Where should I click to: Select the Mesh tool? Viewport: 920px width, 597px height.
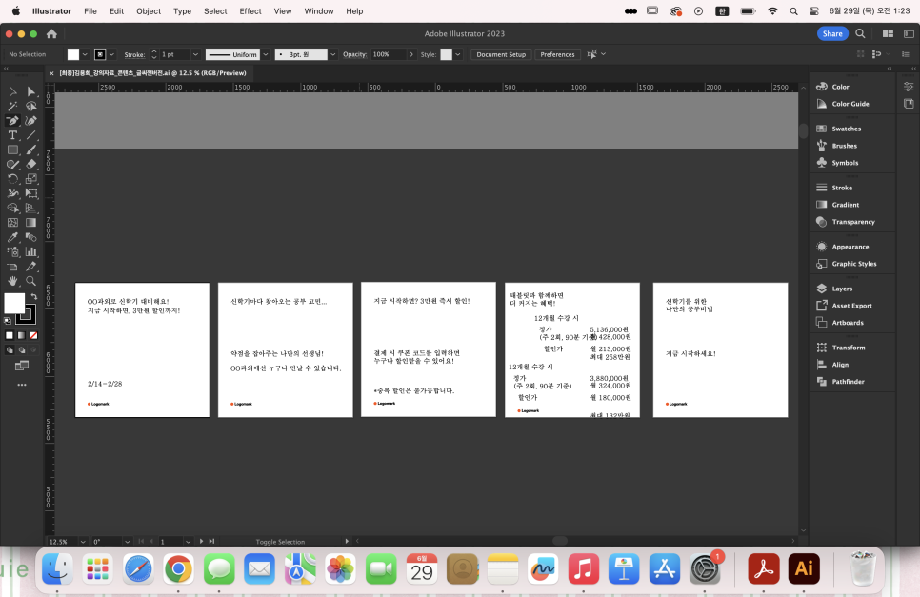tap(12, 223)
